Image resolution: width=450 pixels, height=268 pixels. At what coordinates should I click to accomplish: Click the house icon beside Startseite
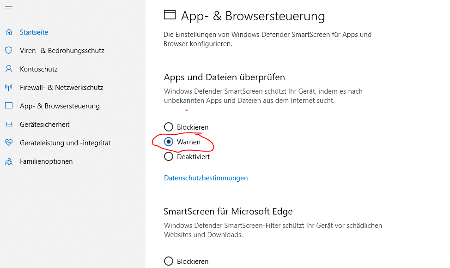click(x=8, y=32)
